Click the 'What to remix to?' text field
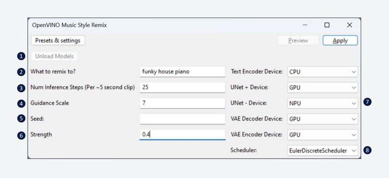The image size is (389, 178). pyautogui.click(x=182, y=72)
